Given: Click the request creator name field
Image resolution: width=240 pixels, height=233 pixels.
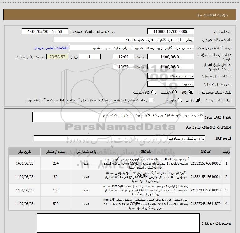Looking at the screenshot, I should click(132, 48).
